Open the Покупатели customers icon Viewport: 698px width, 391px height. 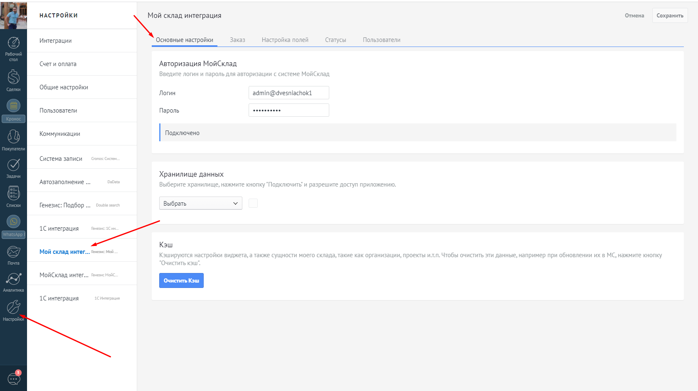point(13,137)
